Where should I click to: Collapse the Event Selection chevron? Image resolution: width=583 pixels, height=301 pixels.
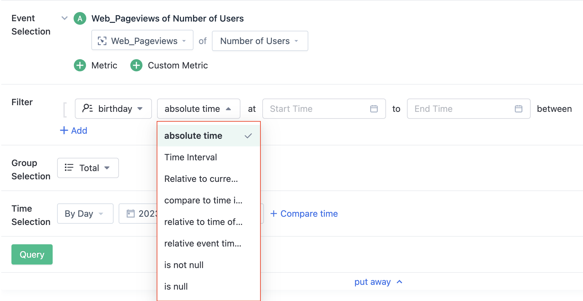point(64,18)
